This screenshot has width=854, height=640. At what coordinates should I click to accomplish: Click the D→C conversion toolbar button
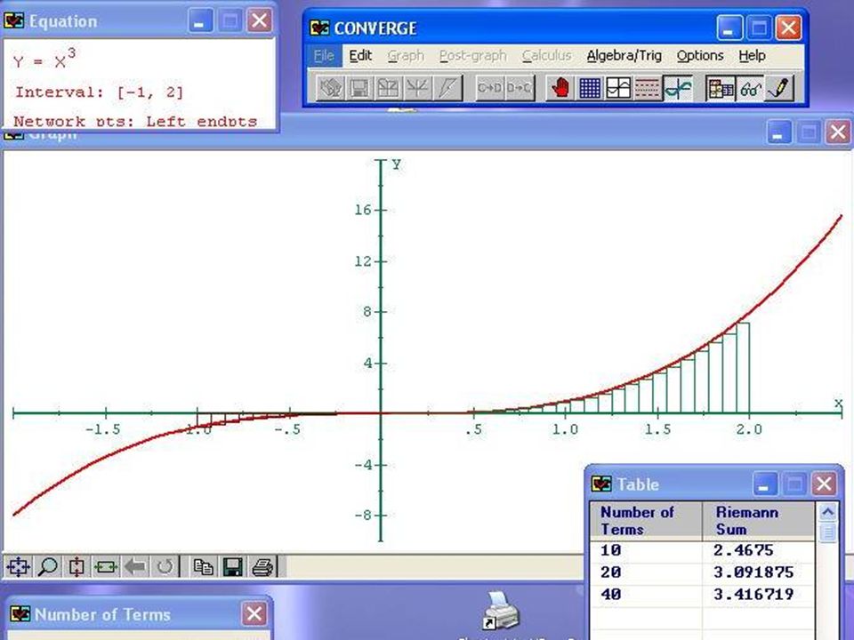[519, 88]
